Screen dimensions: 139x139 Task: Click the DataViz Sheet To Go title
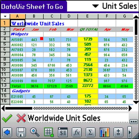(x=32, y=6)
